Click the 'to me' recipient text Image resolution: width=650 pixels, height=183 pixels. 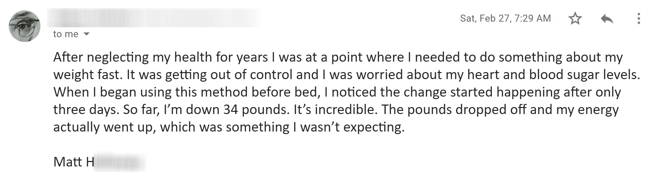point(66,34)
